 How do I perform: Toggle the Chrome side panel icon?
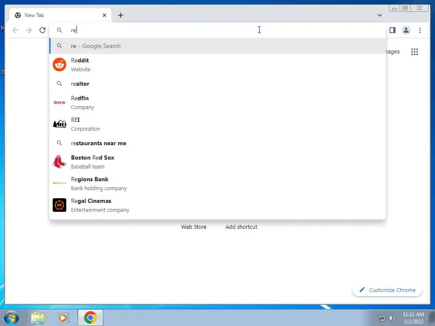(392, 30)
